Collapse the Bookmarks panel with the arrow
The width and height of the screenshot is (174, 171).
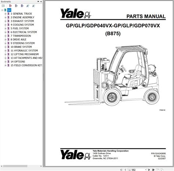tap(41, 1)
